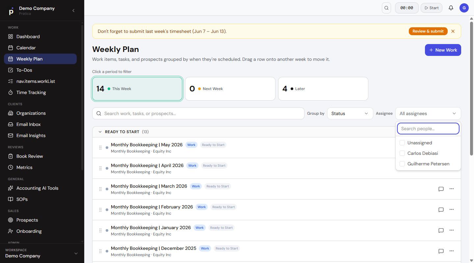This screenshot has width=474, height=263.
Task: Click the Search people field
Action: tap(428, 129)
